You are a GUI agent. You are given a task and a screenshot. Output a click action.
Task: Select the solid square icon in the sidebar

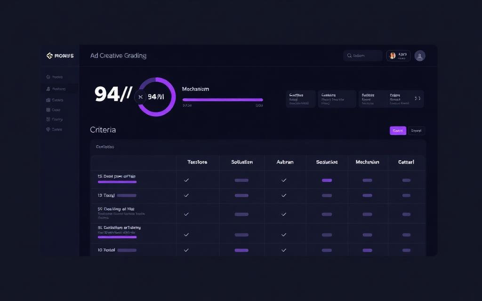pos(48,110)
